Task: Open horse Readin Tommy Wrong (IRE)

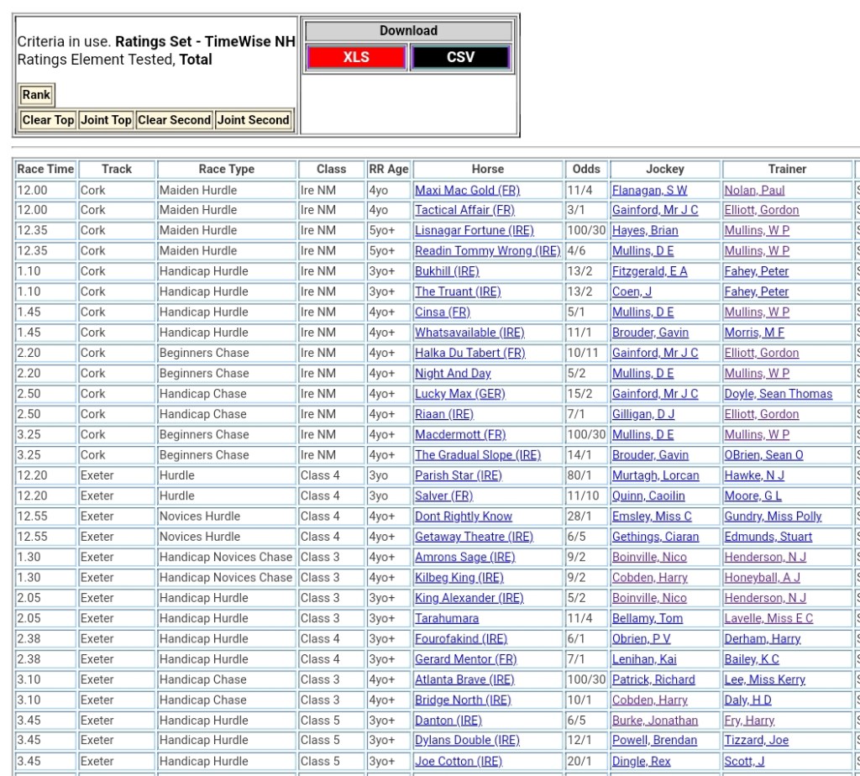Action: coord(487,251)
